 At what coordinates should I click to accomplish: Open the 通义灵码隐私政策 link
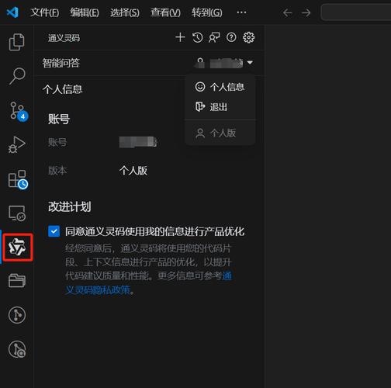(148, 283)
